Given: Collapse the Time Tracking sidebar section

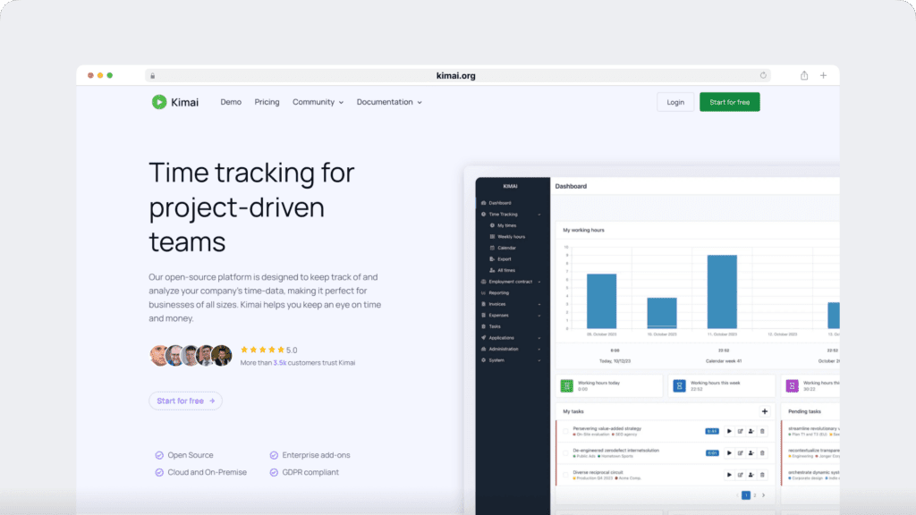Looking at the screenshot, I should click(539, 215).
